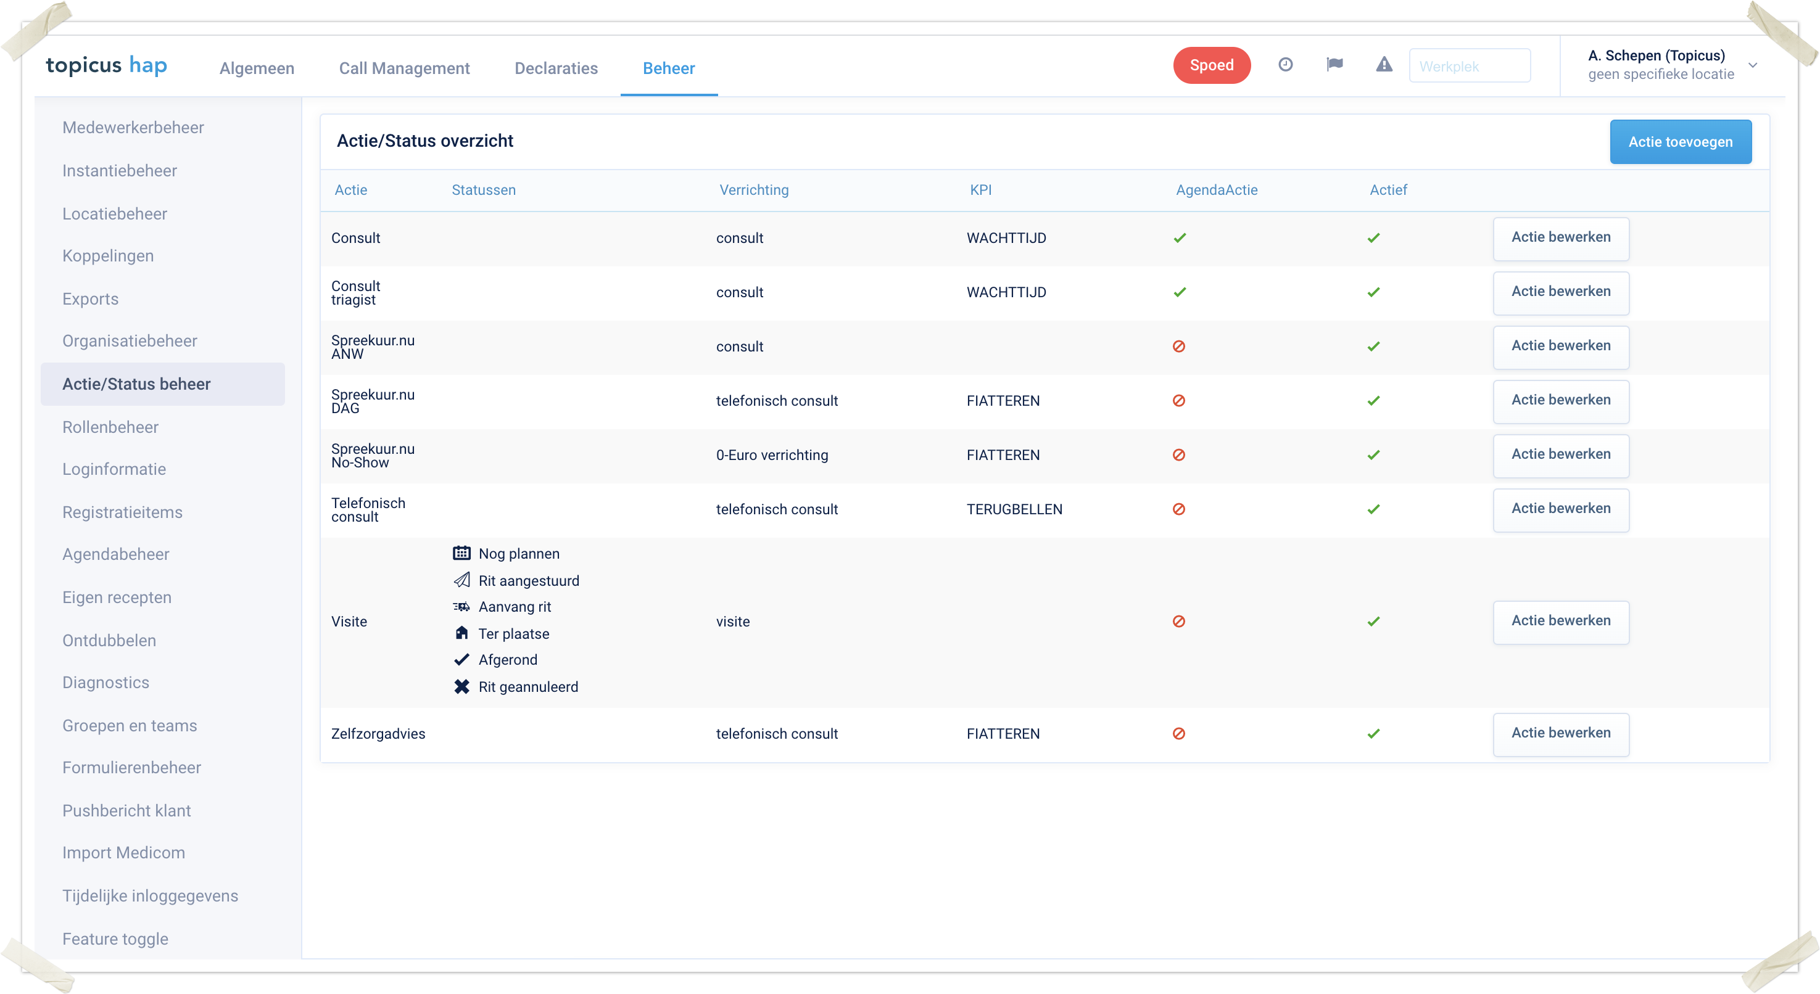Viewport: 1820px width, 994px height.
Task: Focus the Werkplek input field
Action: (1469, 65)
